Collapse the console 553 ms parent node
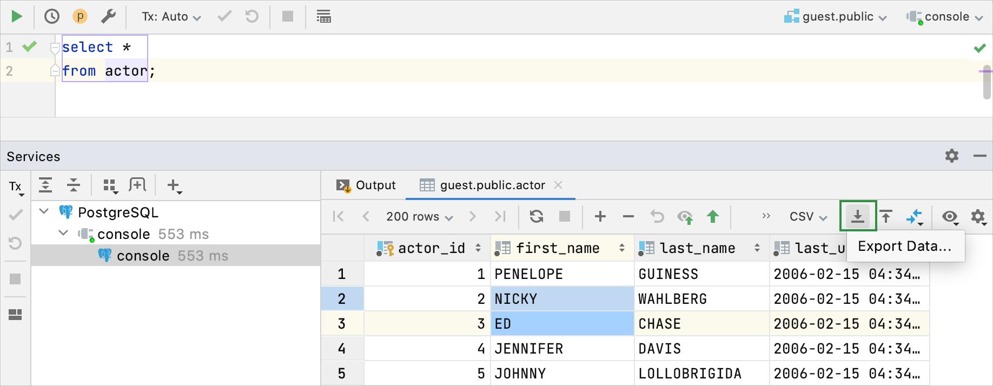 (63, 233)
